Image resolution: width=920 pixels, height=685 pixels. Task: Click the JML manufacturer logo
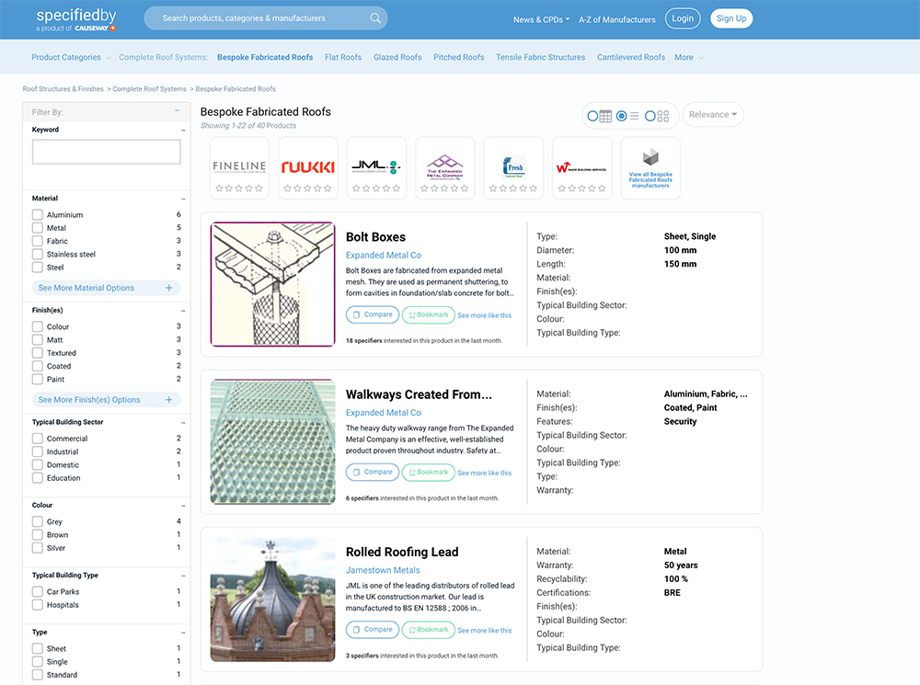(x=375, y=166)
